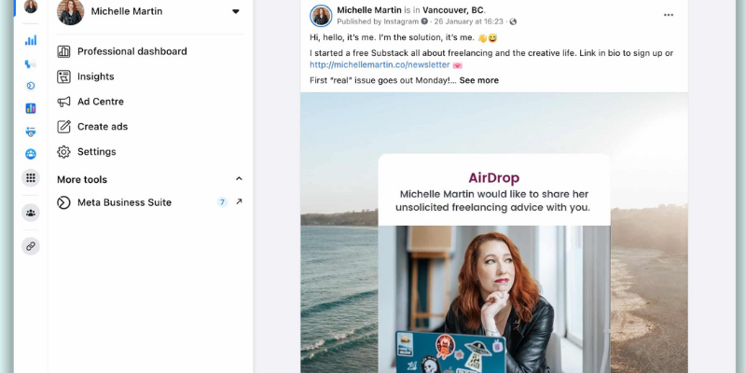
Task: Click the 7 notification badge on Meta Business Suite
Action: point(222,202)
